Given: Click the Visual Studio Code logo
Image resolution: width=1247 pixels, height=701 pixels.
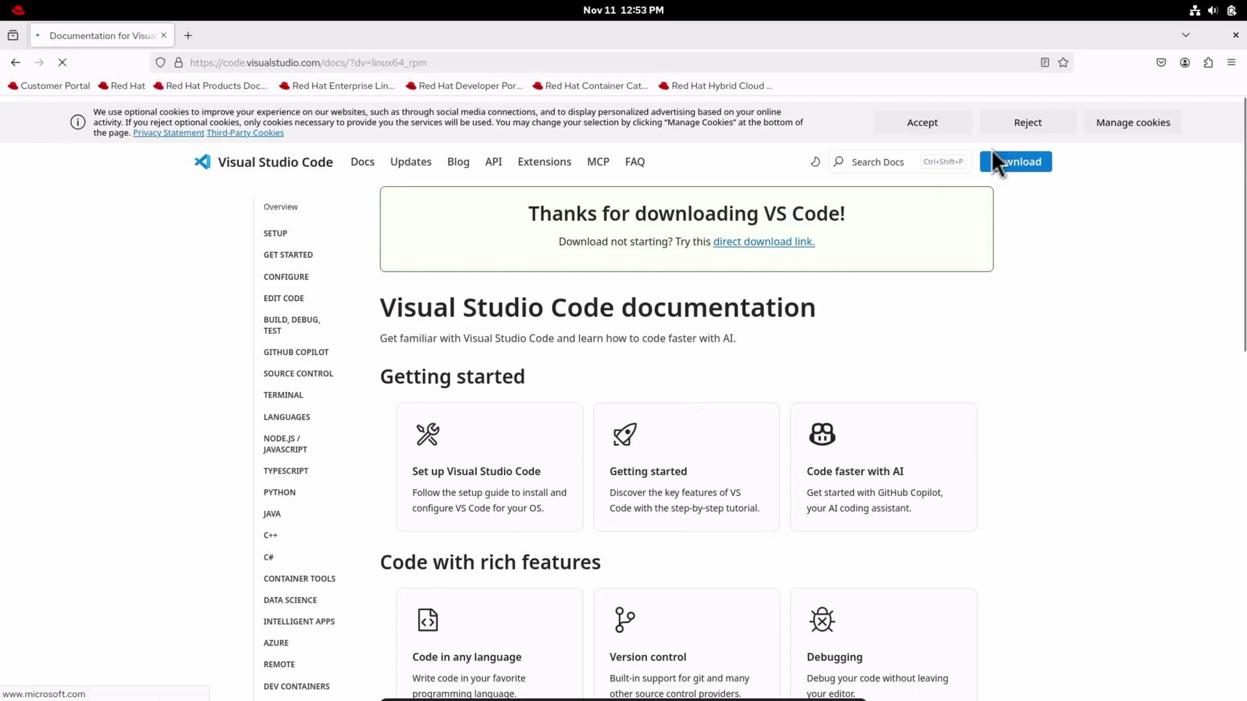Looking at the screenshot, I should [x=202, y=162].
